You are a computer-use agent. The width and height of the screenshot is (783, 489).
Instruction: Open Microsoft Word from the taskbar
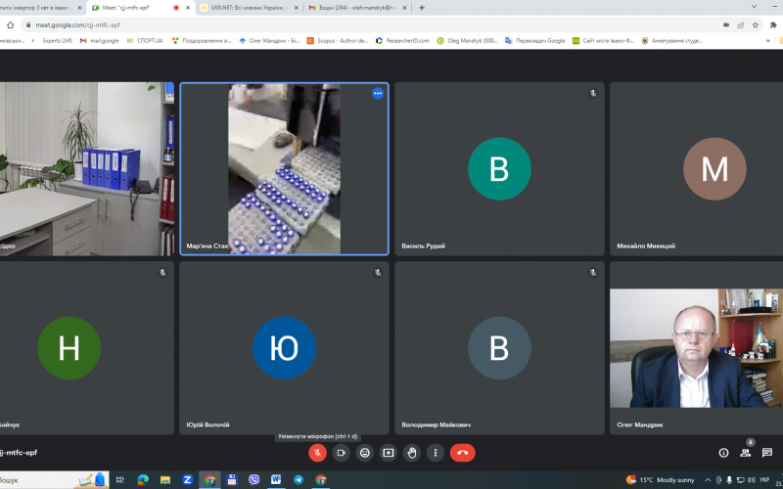pos(276,480)
